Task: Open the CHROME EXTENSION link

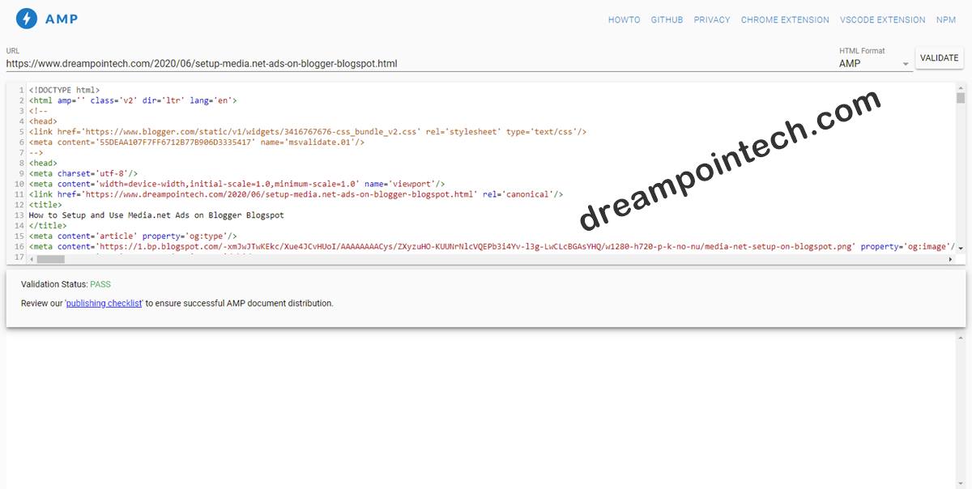Action: (784, 19)
